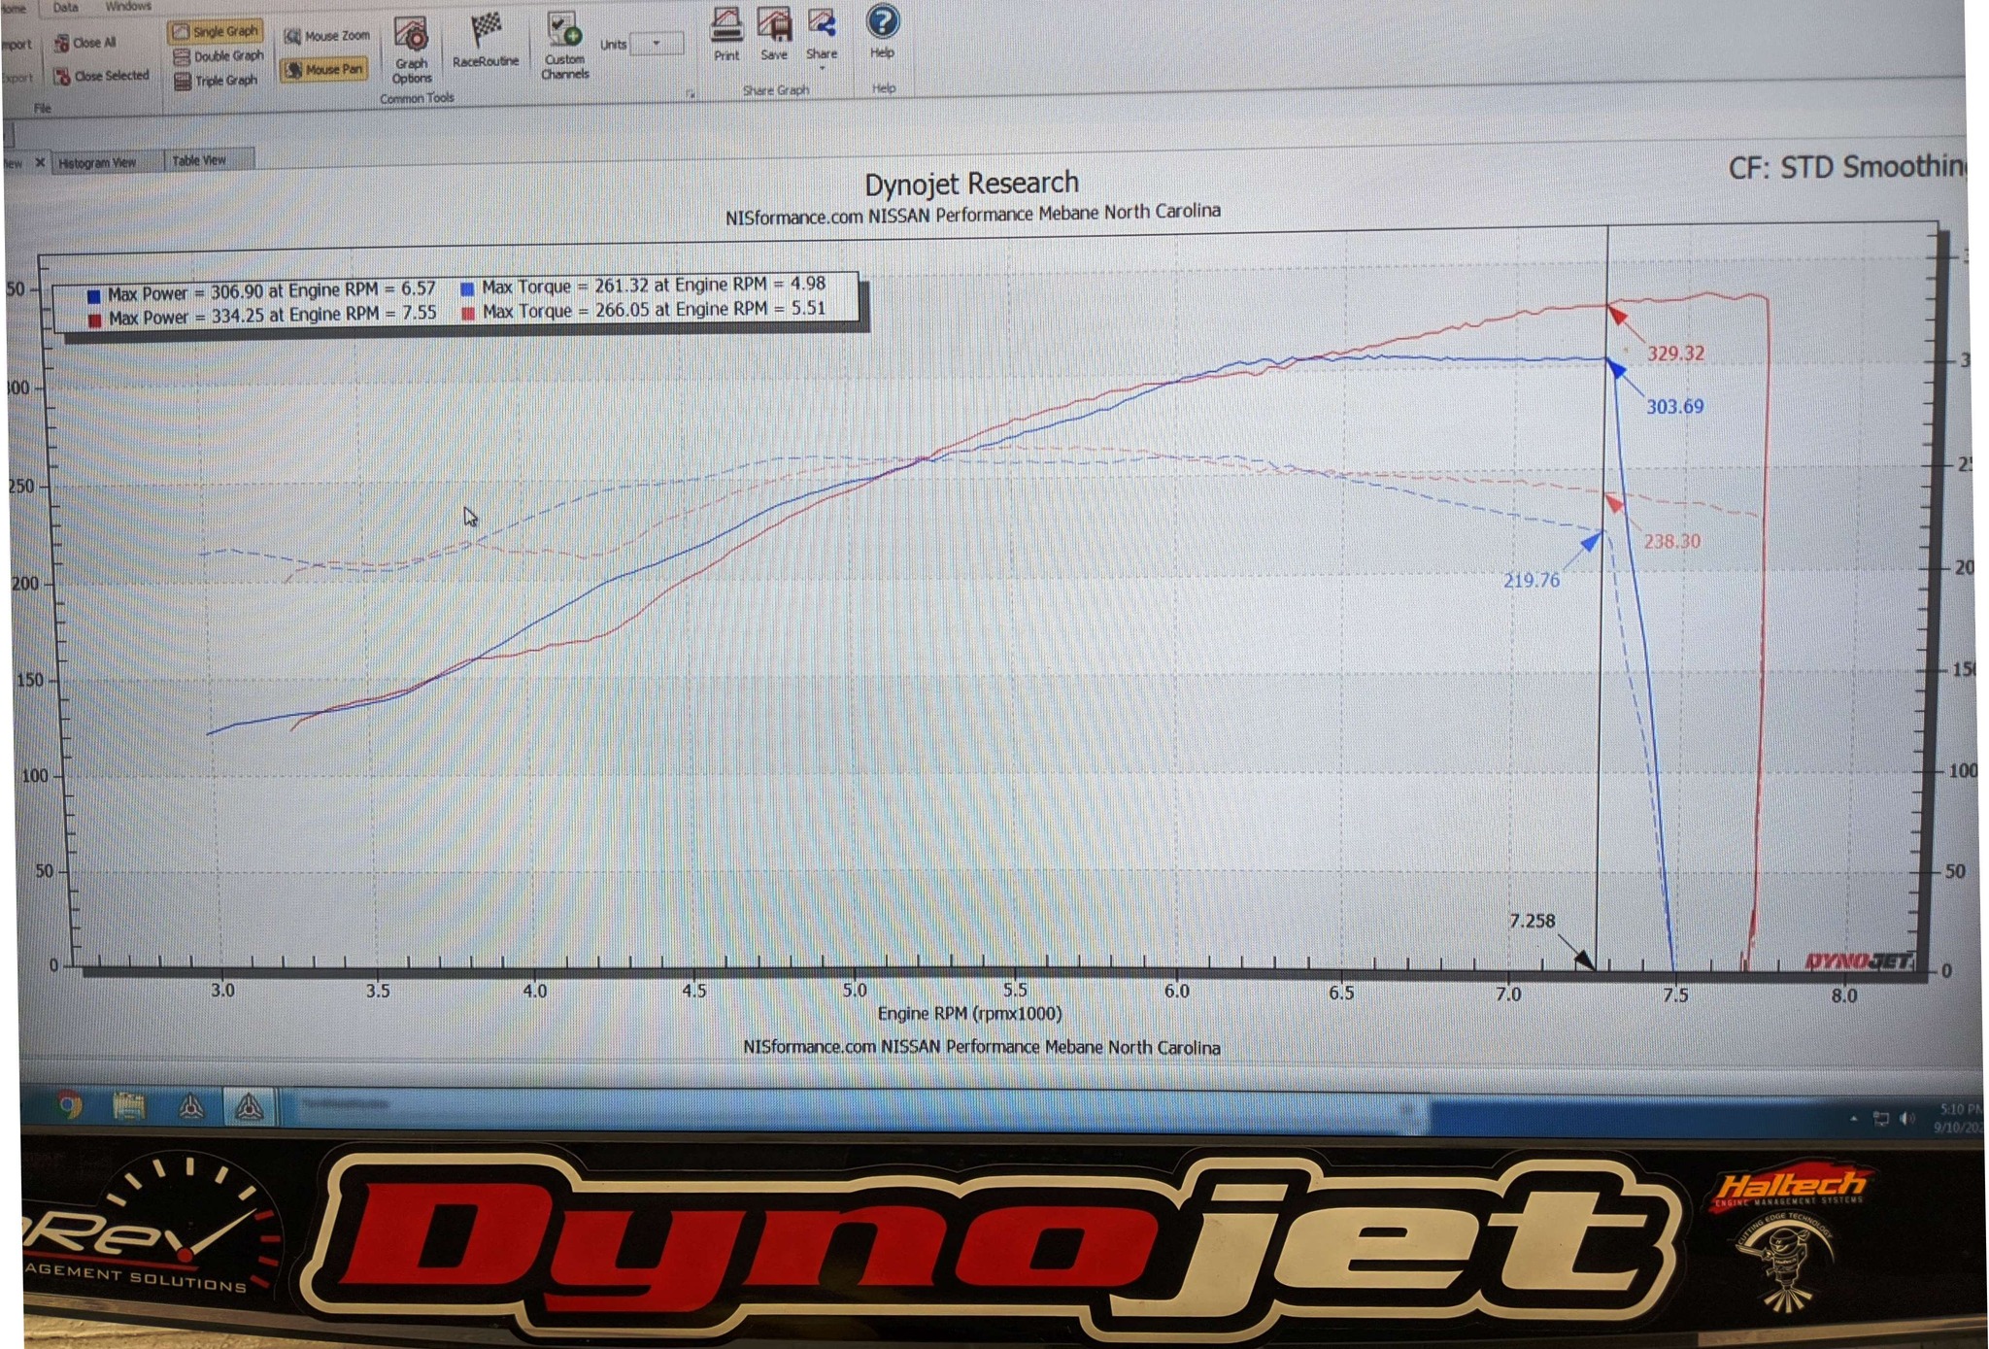Switch to Histogram View tab
The image size is (1989, 1349).
click(97, 162)
